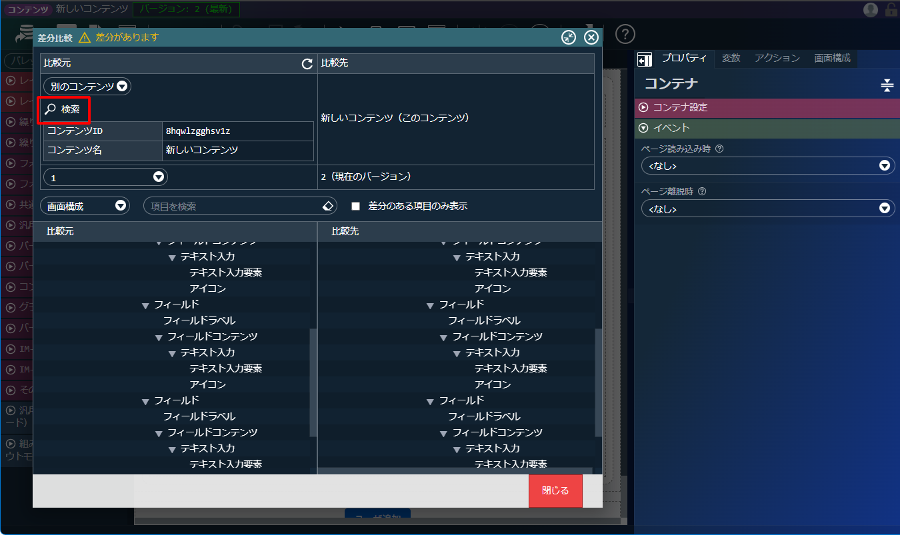The image size is (900, 535).
Task: Close the 差分比較 dialog with the X icon
Action: coord(591,37)
